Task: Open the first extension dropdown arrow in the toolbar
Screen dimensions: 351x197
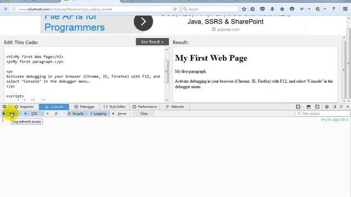Action: pos(309,9)
